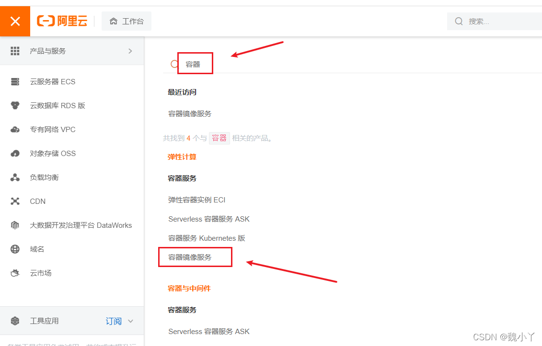Click the home icon beside 工作台

(114, 21)
